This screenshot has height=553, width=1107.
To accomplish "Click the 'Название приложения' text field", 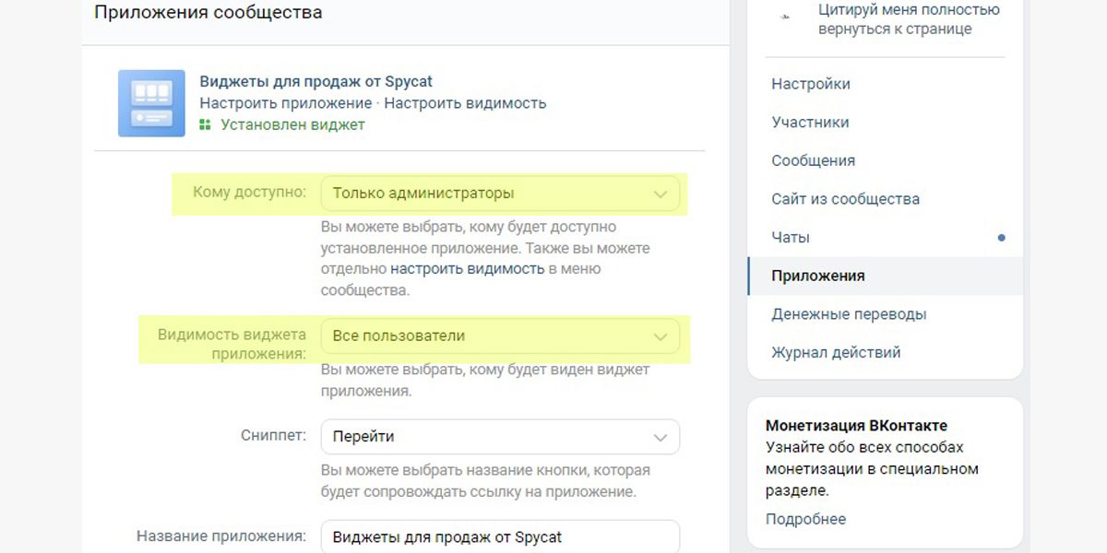I will point(499,536).
